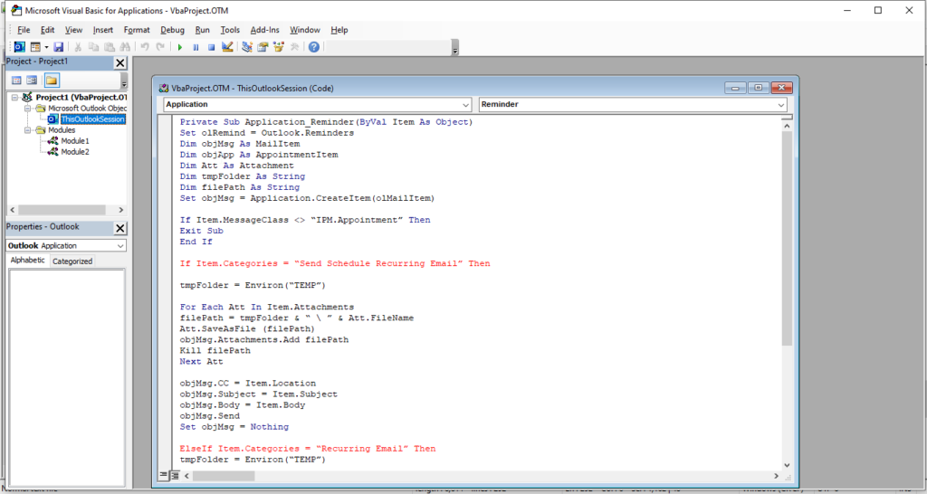This screenshot has width=927, height=494.
Task: Open the Tools menu
Action: [230, 30]
